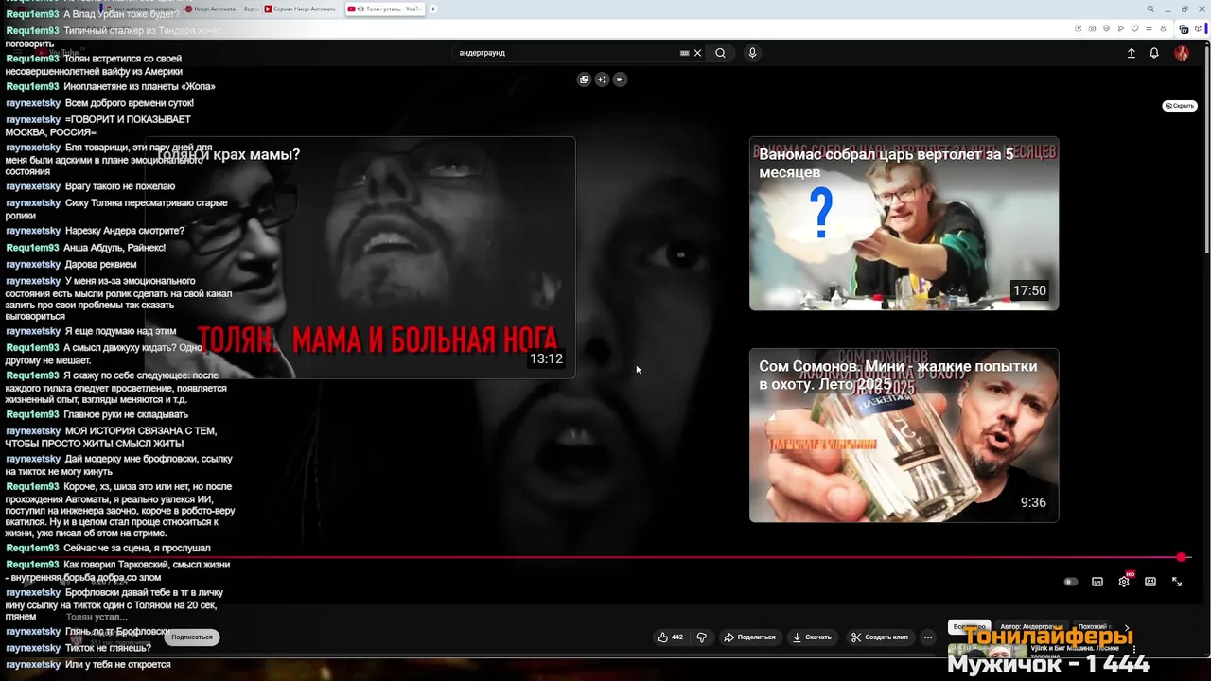Open the account avatar menu
The height and width of the screenshot is (681, 1211).
pyautogui.click(x=1182, y=53)
